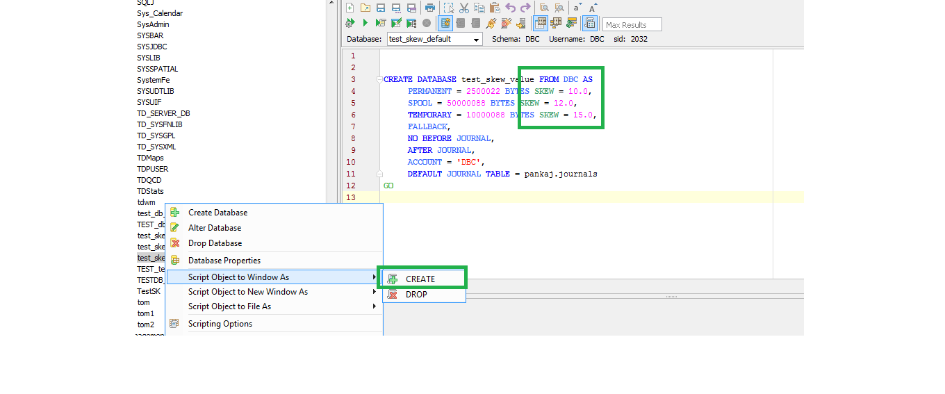945x394 pixels.
Task: Click the Disconnect plug icon
Action: click(506, 23)
